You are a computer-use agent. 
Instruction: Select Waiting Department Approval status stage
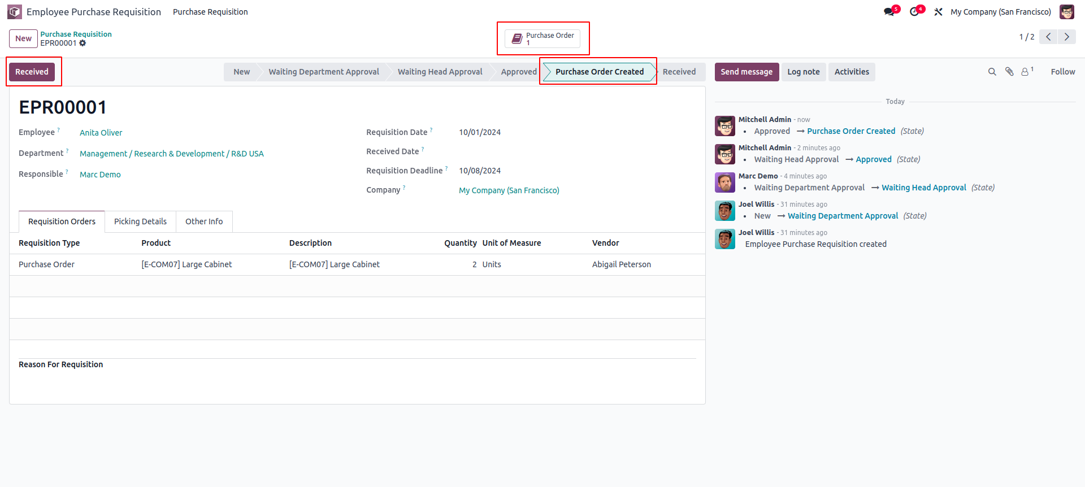tap(324, 72)
